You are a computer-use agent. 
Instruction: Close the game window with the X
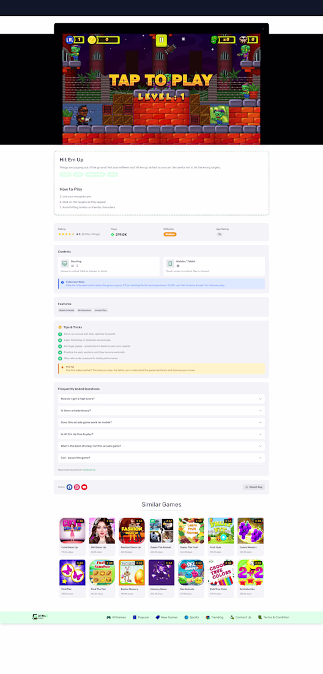[263, 29]
